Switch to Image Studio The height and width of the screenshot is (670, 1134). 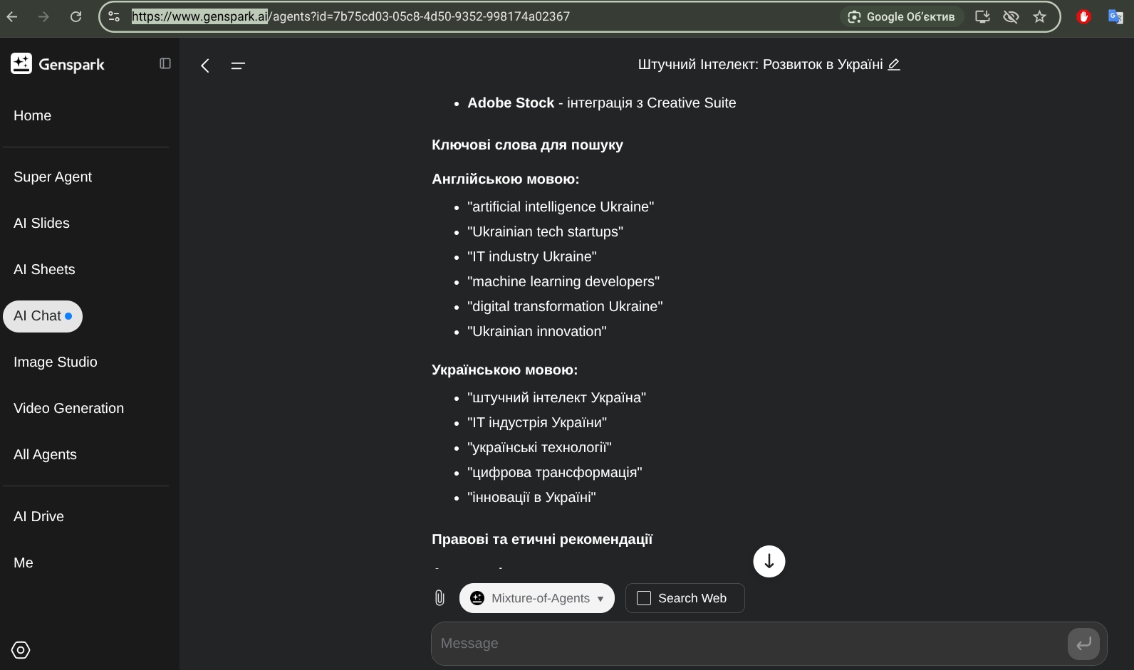pos(56,362)
